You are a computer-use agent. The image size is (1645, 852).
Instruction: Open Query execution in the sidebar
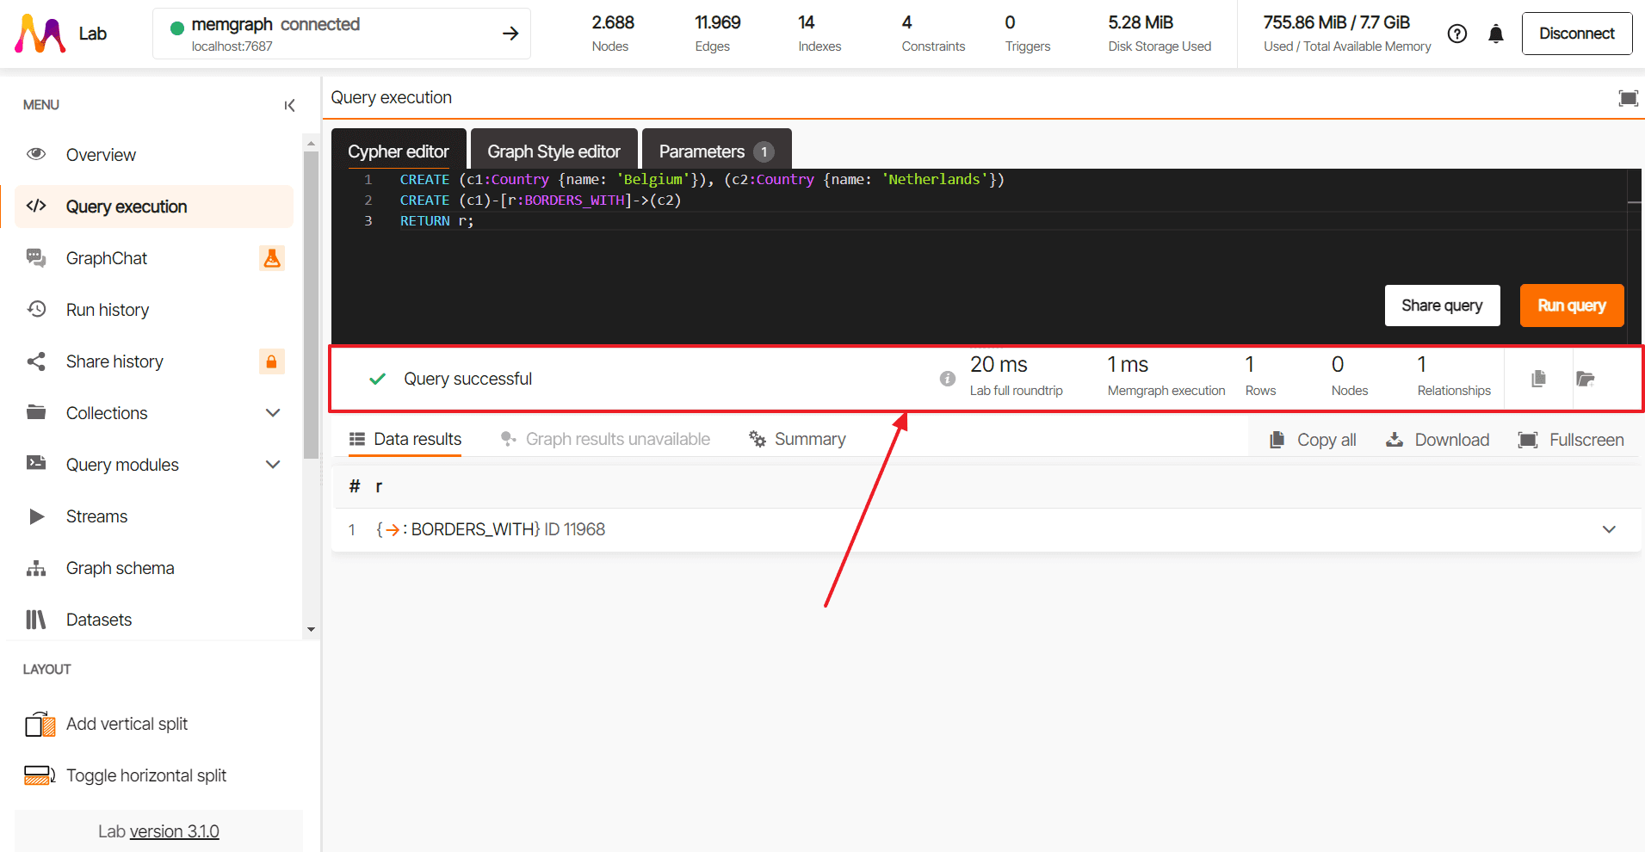[154, 207]
